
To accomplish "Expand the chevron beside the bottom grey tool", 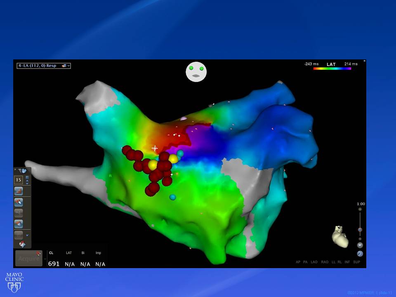I will (27, 235).
